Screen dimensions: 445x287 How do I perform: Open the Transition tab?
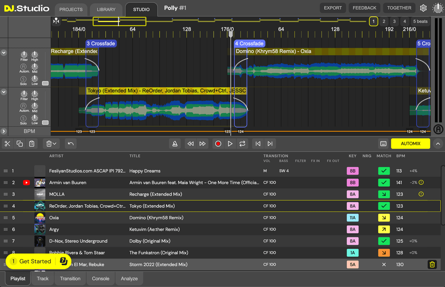point(70,279)
